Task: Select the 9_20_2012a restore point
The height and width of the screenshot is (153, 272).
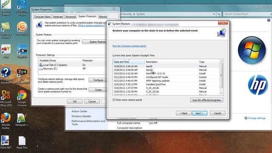Action: (x=166, y=92)
